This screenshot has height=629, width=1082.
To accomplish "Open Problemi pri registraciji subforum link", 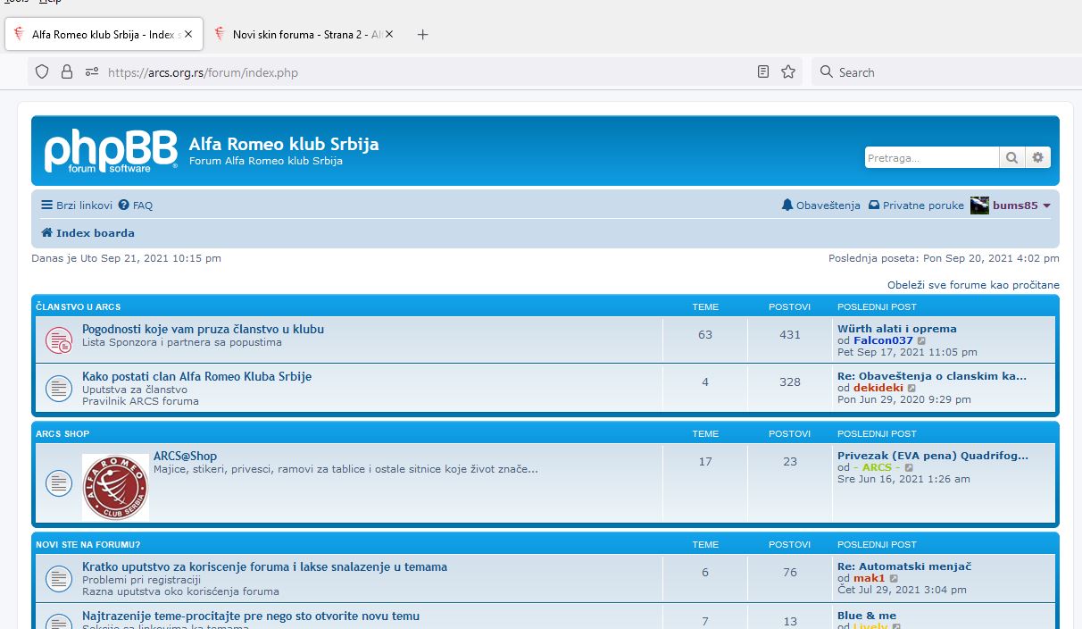I will coord(141,580).
